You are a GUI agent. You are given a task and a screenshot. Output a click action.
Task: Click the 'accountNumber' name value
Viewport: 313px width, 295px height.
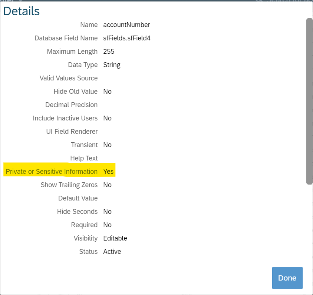pos(126,25)
